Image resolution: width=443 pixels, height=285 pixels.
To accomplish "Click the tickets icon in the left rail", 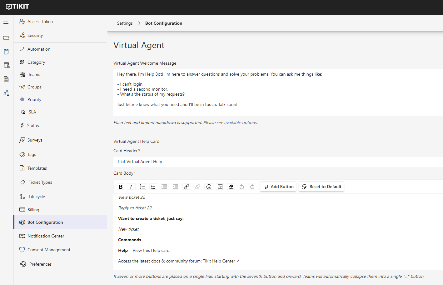I will (6, 38).
